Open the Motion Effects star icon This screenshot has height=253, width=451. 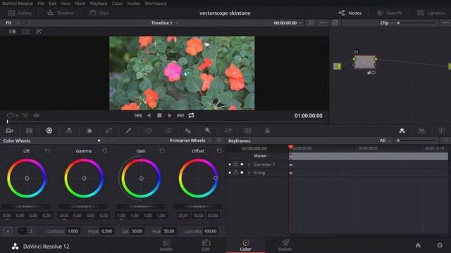coord(89,131)
